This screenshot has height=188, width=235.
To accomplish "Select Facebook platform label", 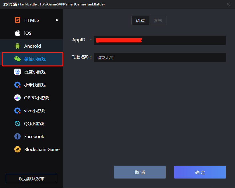I will coord(34,137).
